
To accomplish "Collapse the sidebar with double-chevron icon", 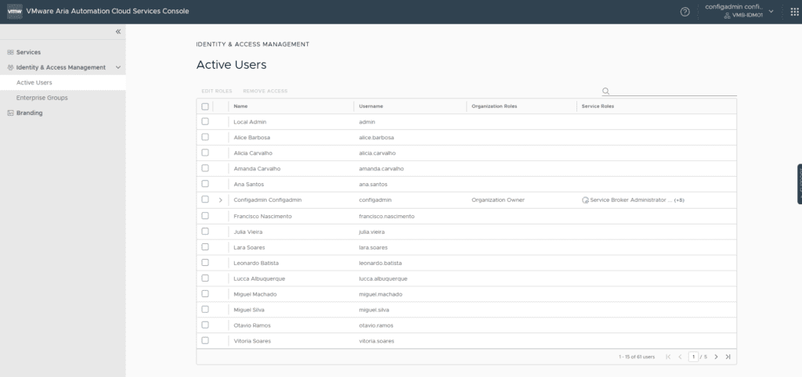I will point(118,31).
